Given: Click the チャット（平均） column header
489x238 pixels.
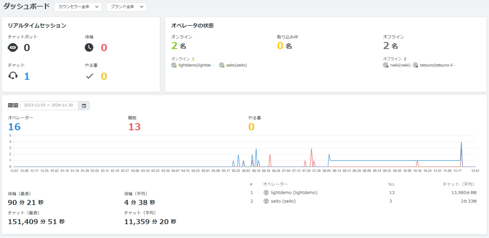Looking at the screenshot, I should [x=459, y=184].
